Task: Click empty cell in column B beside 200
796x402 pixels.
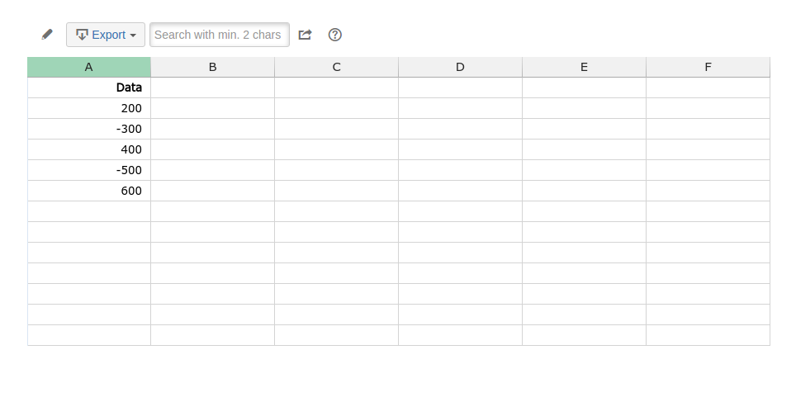Action: 213,108
